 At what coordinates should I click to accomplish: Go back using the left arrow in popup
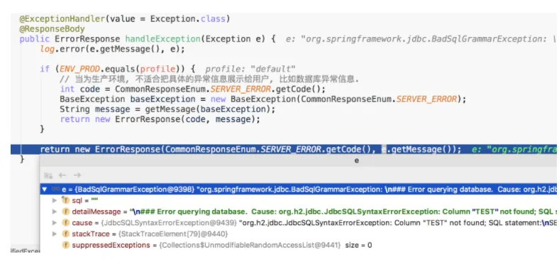point(62,175)
